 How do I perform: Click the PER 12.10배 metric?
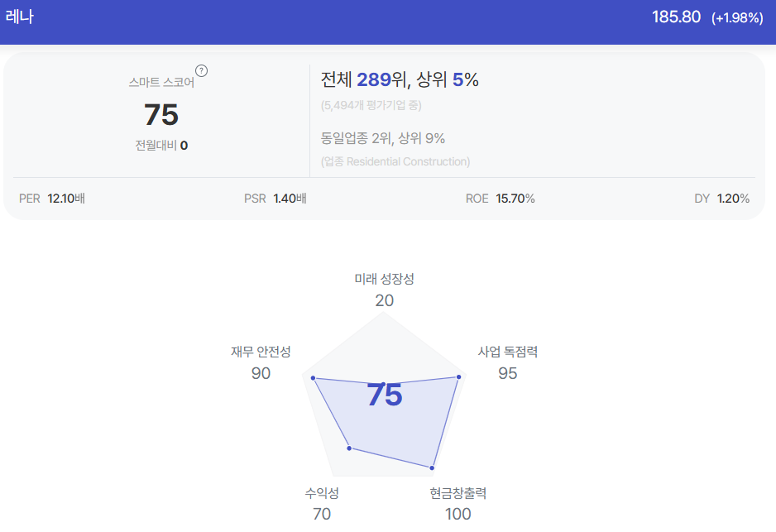pyautogui.click(x=52, y=199)
